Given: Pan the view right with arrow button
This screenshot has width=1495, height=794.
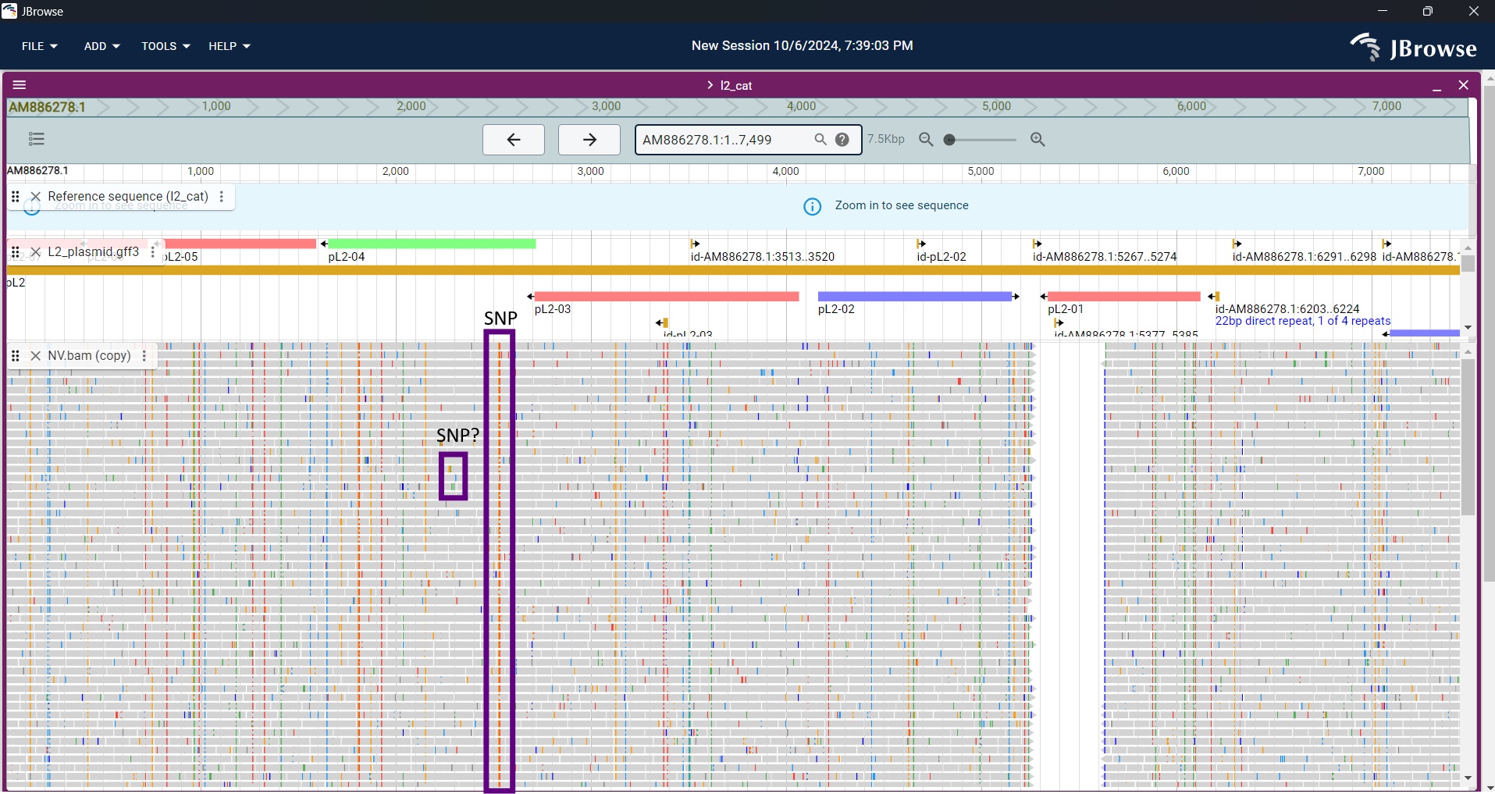Looking at the screenshot, I should 589,140.
